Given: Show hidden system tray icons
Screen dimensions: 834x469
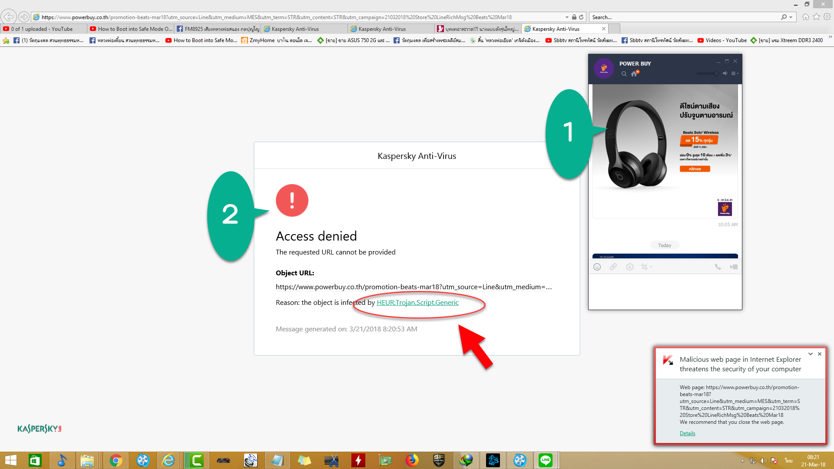Looking at the screenshot, I should tap(742, 461).
